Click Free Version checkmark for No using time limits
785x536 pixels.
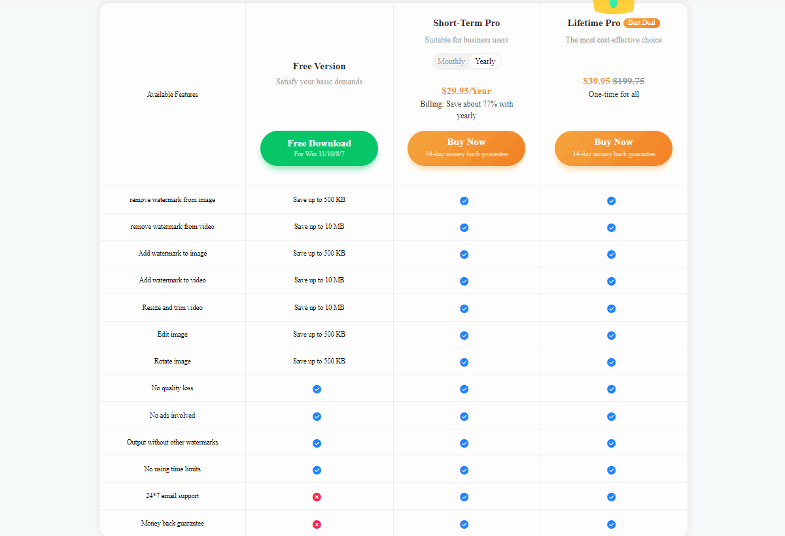tap(317, 470)
